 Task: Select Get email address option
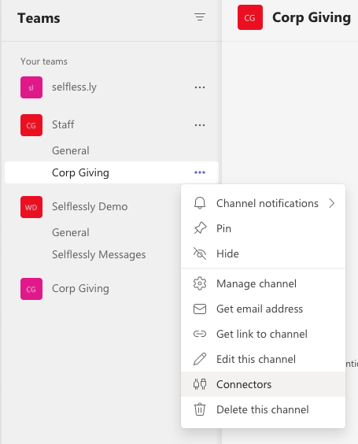(x=264, y=309)
